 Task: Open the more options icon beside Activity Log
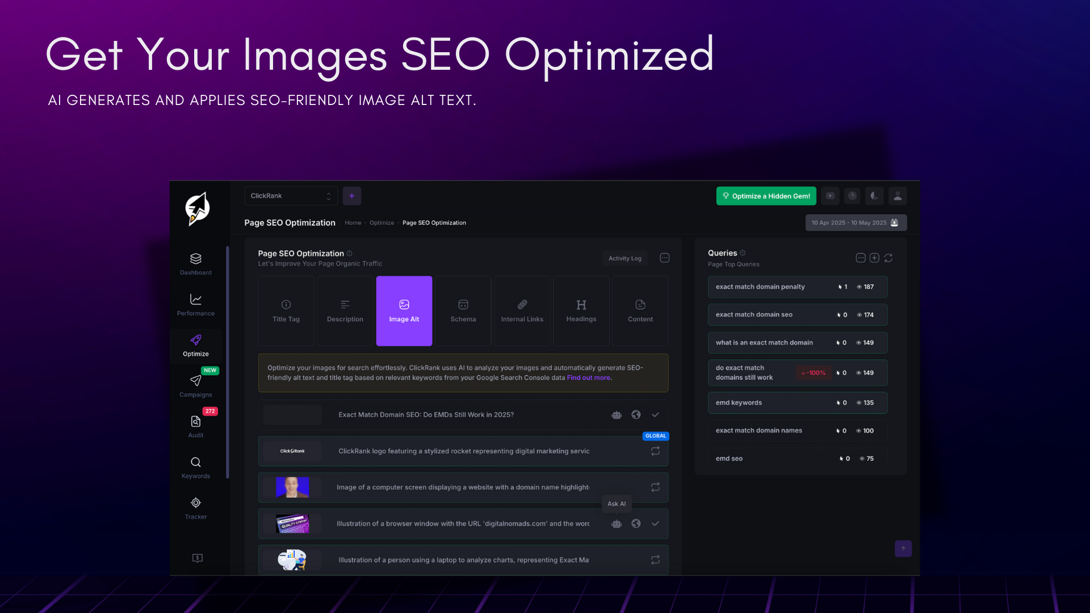pyautogui.click(x=664, y=258)
